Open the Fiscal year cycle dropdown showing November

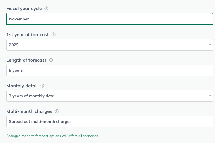110,19
